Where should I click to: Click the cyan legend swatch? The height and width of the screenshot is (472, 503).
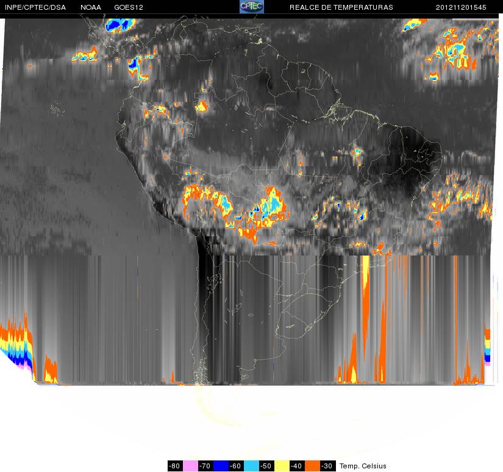coord(251,465)
